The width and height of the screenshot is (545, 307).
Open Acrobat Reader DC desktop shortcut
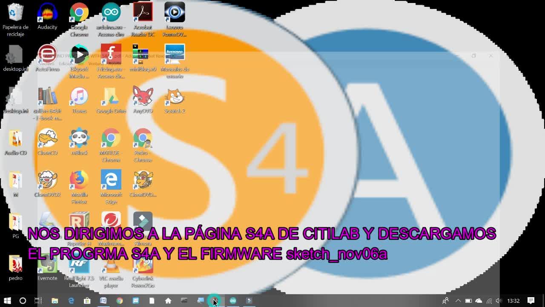[143, 20]
